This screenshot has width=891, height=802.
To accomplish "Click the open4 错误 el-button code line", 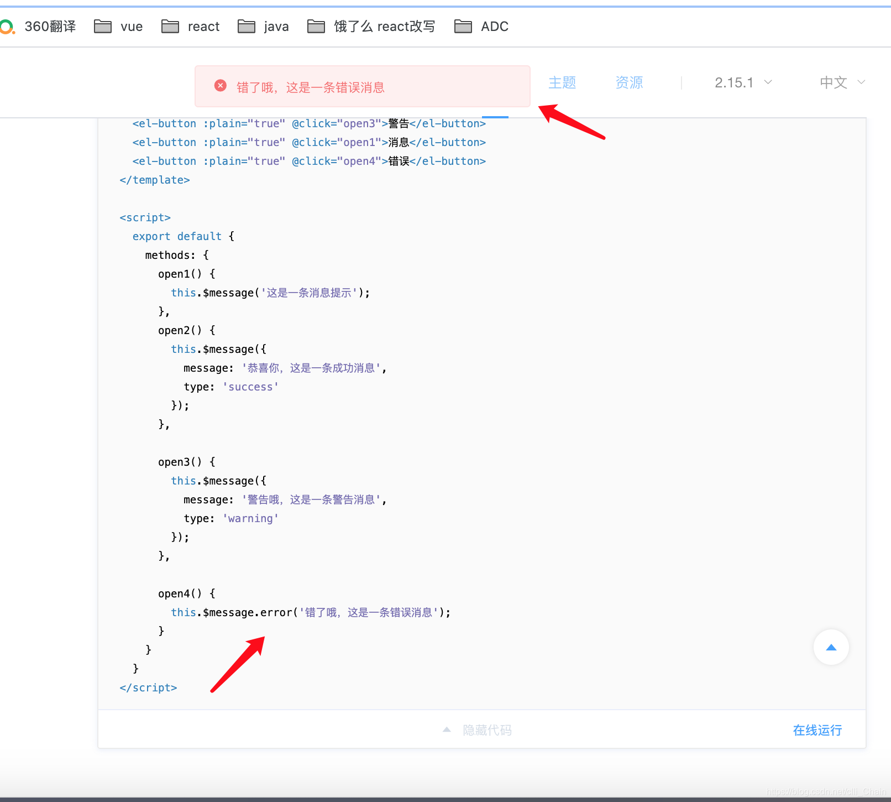I will tap(309, 162).
